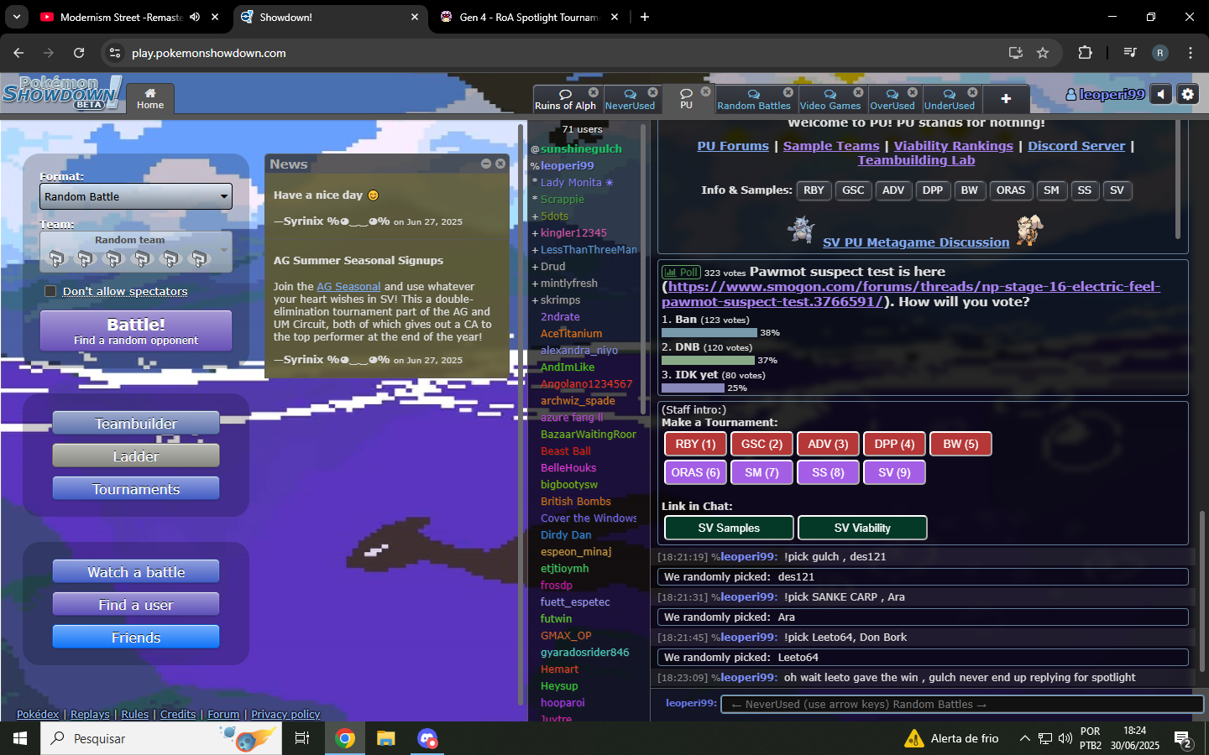This screenshot has width=1209, height=755.
Task: Open new browser tab
Action: click(645, 17)
